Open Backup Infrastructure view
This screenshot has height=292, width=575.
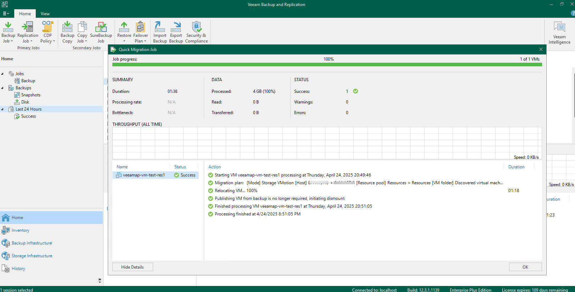coord(51,243)
